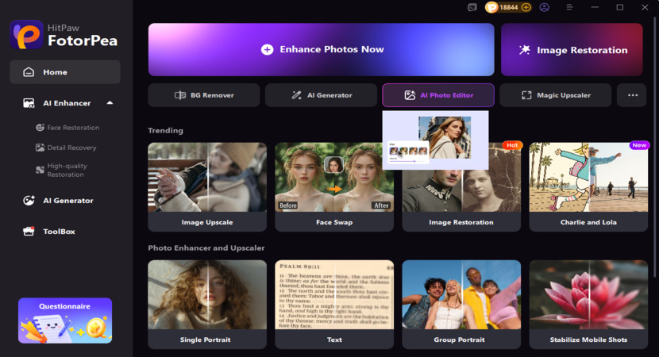Select AI Enhancer in the sidebar

coord(67,103)
